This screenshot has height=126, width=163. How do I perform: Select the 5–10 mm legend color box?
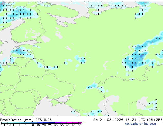pos(28,123)
